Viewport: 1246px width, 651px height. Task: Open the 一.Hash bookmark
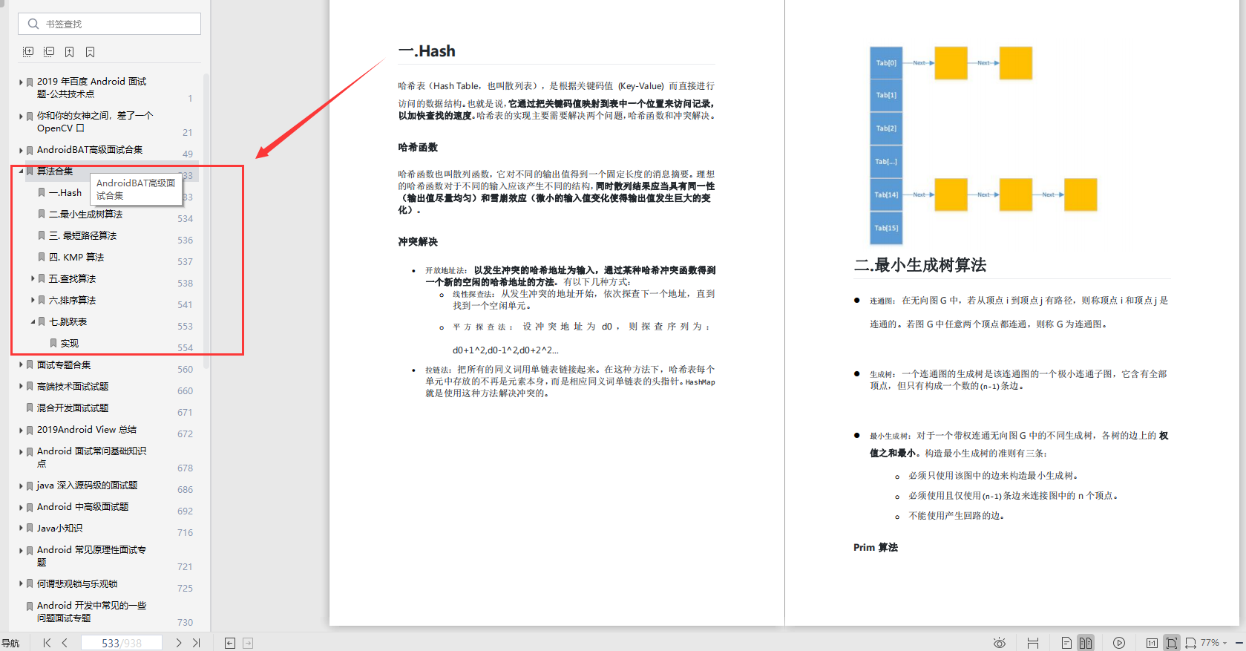65,193
